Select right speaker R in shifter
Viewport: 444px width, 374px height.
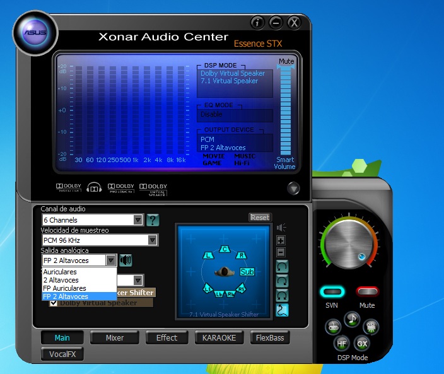[242, 255]
